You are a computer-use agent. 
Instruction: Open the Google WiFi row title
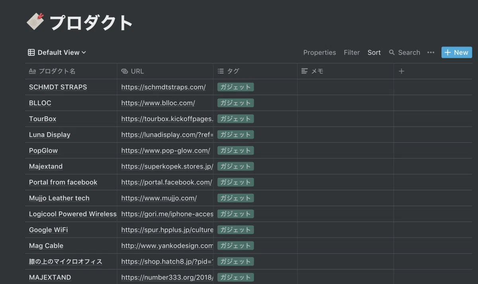tap(49, 230)
